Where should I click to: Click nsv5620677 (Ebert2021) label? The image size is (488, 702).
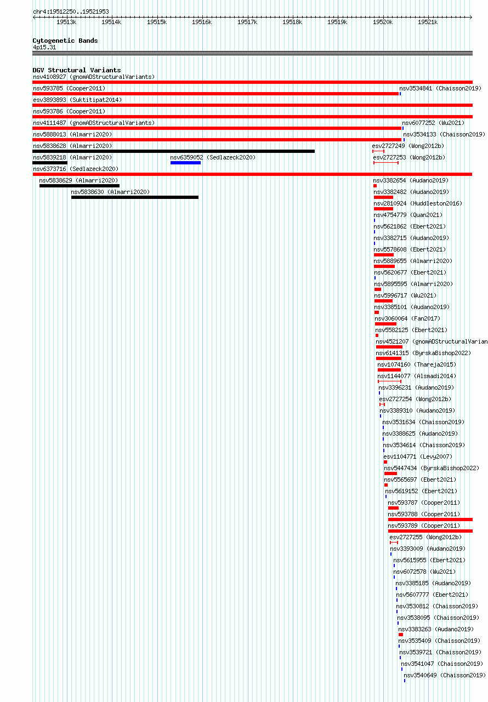click(411, 272)
